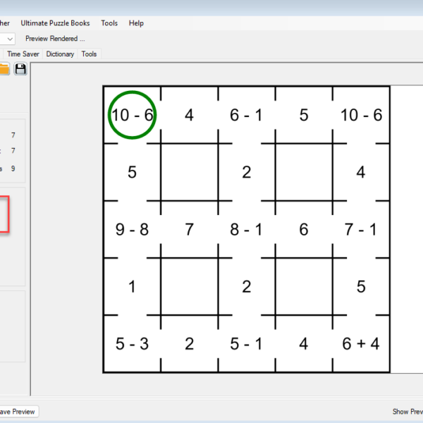The image size is (423, 423).
Task: Select the 5 - 3 puzzle cell
Action: pyautogui.click(x=132, y=344)
